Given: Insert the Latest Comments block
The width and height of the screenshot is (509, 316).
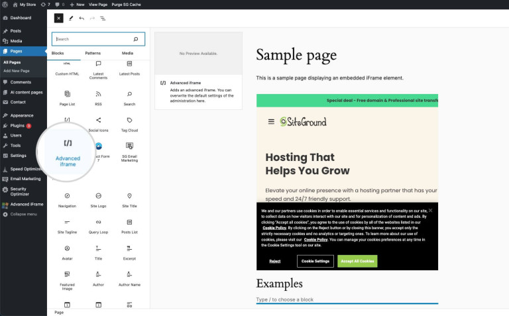Looking at the screenshot, I should tap(98, 70).
